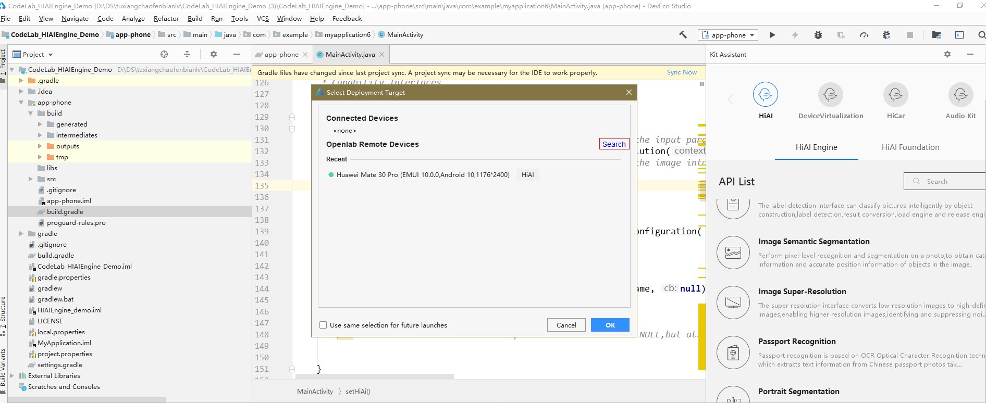Screen dimensions: 986x403
Task: Expand the outputs folder
Action: [40, 146]
